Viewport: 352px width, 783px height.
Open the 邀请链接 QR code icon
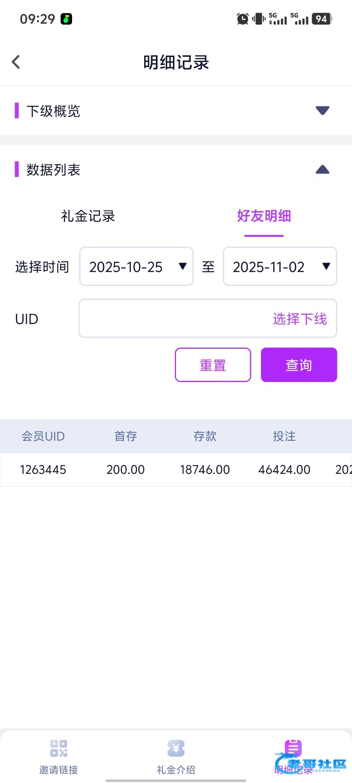click(x=59, y=748)
